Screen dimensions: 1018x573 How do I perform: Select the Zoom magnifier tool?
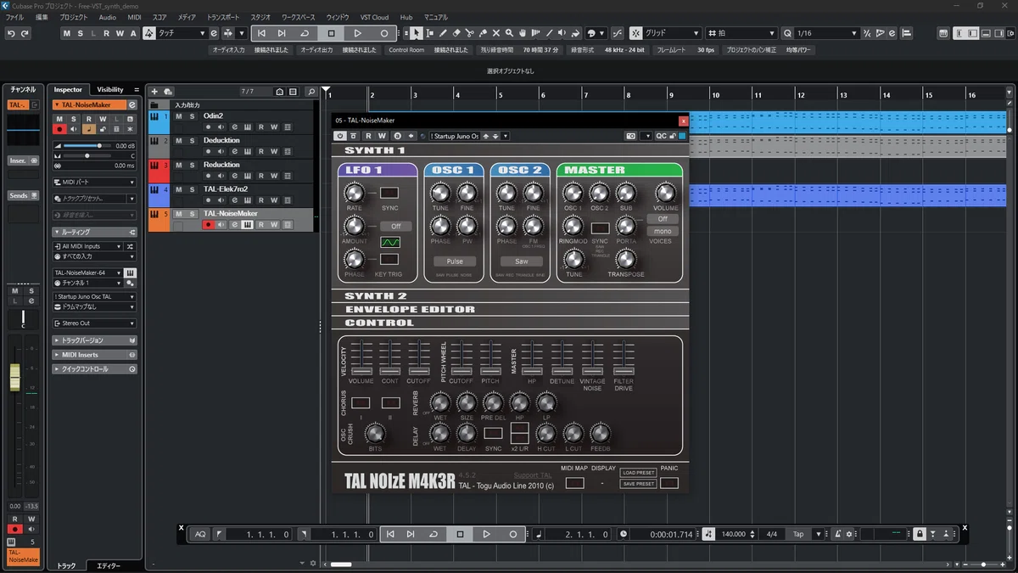click(509, 33)
